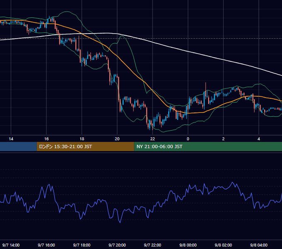Click the 18 hour axis label
This screenshot has width=282, height=249.
82,139
